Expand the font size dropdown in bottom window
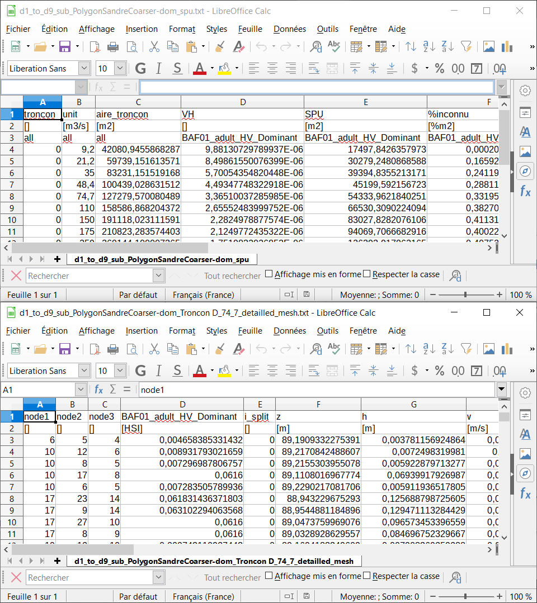Screen dimensions: 537x603 [120, 371]
